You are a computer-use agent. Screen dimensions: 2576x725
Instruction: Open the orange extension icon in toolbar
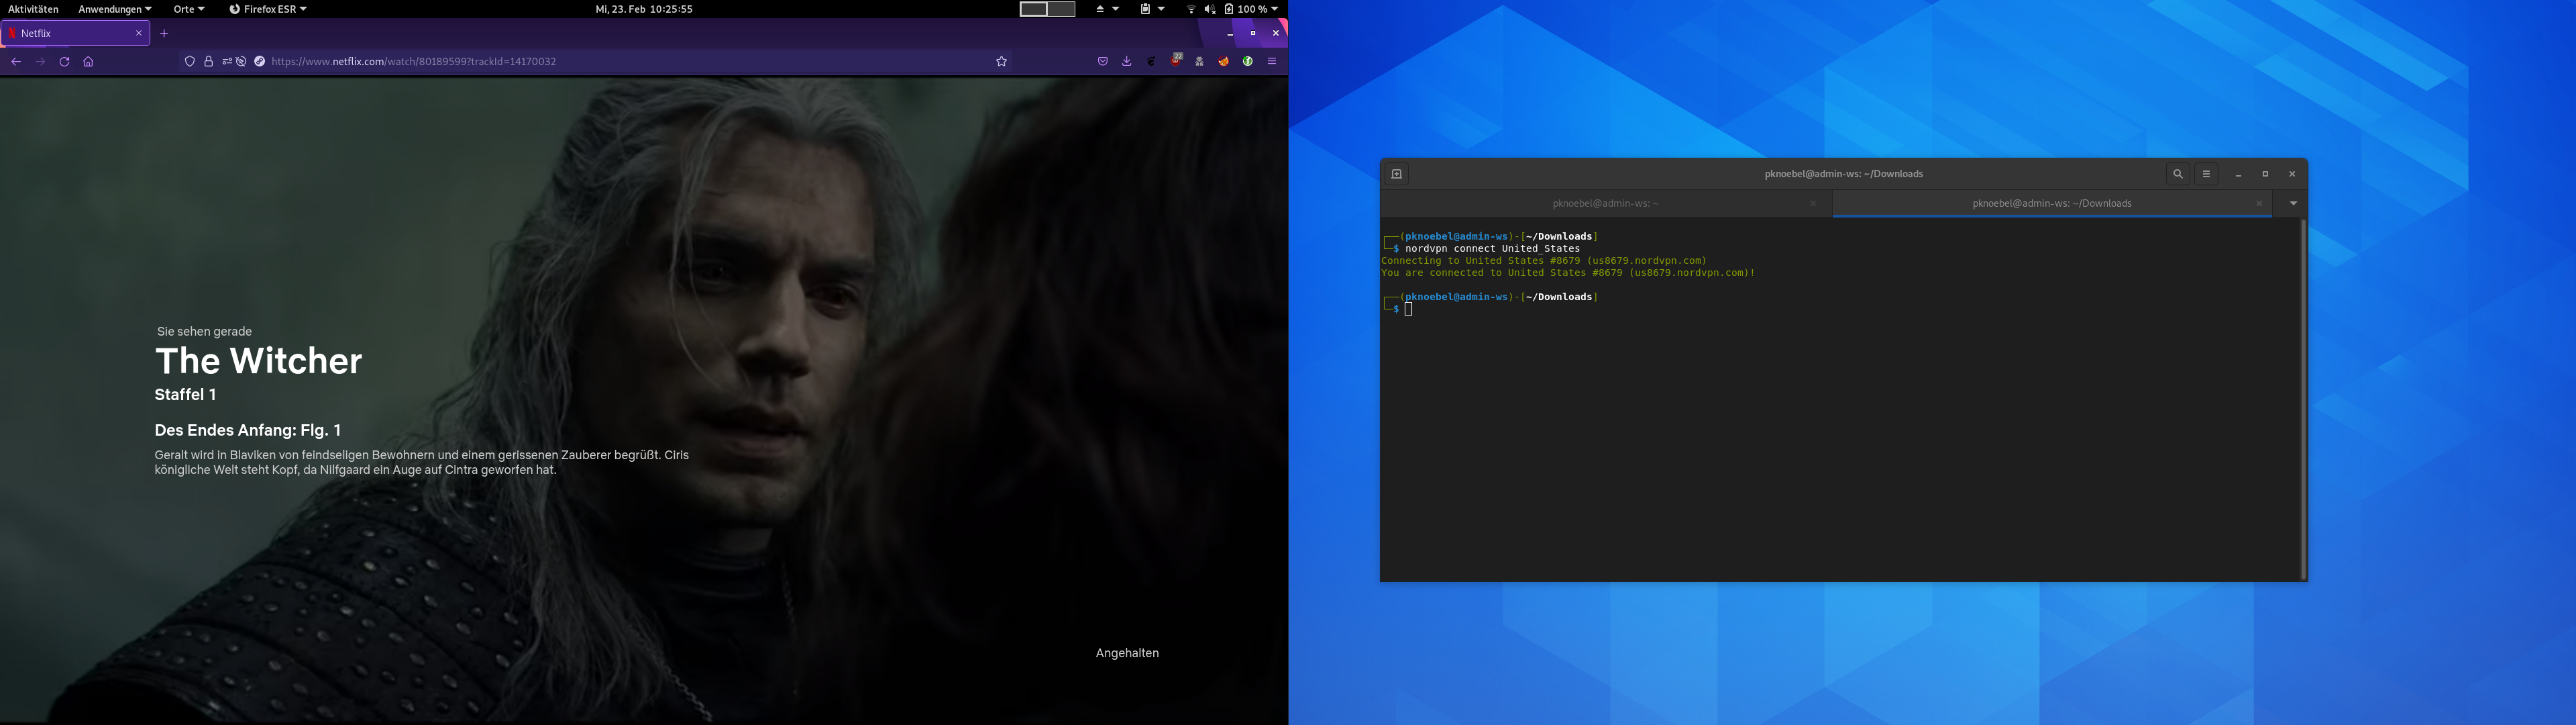coord(1224,62)
